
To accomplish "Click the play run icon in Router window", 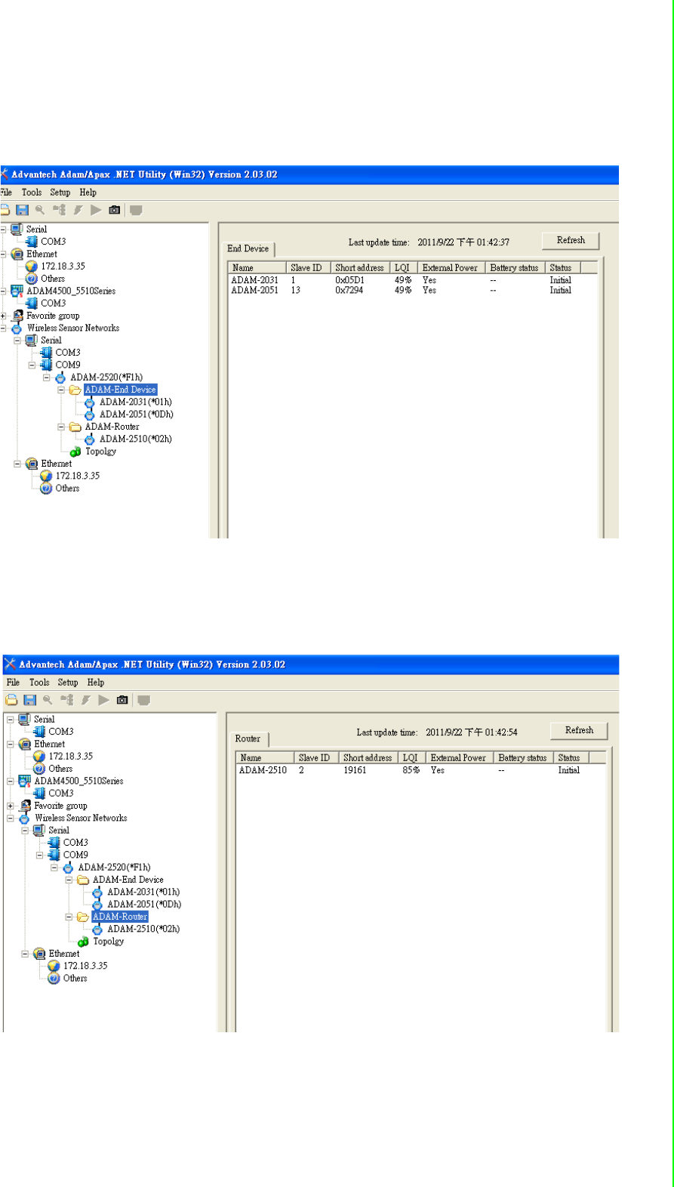I will coord(103,700).
